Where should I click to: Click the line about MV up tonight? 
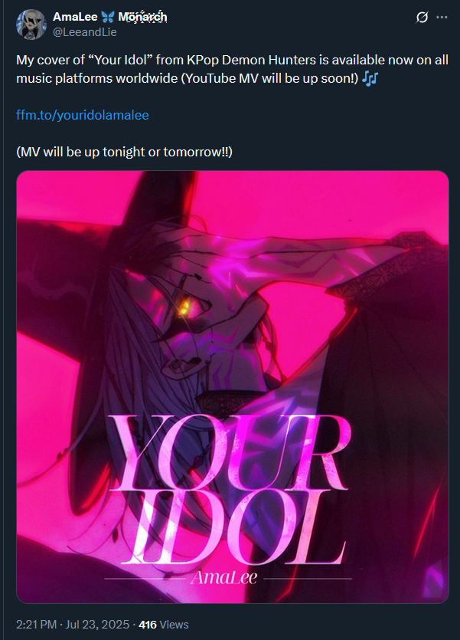click(124, 152)
